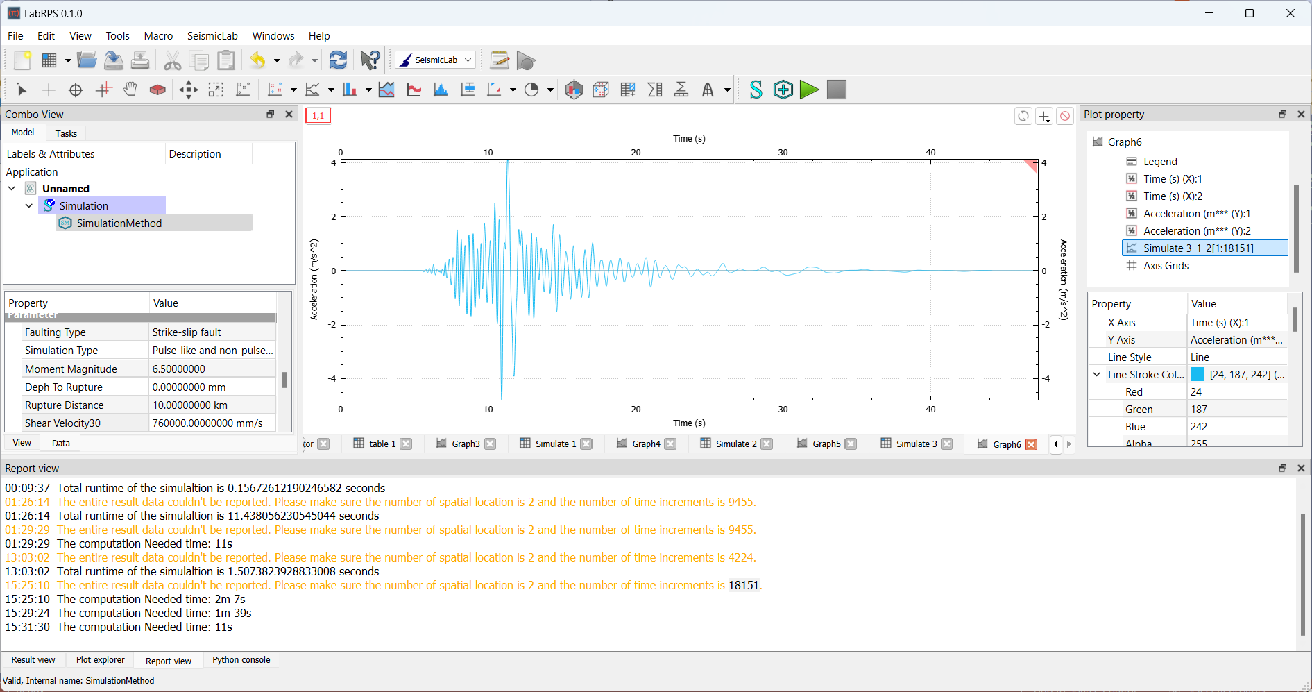This screenshot has width=1312, height=692.
Task: Open the SeismicLab workbench dropdown
Action: (435, 60)
